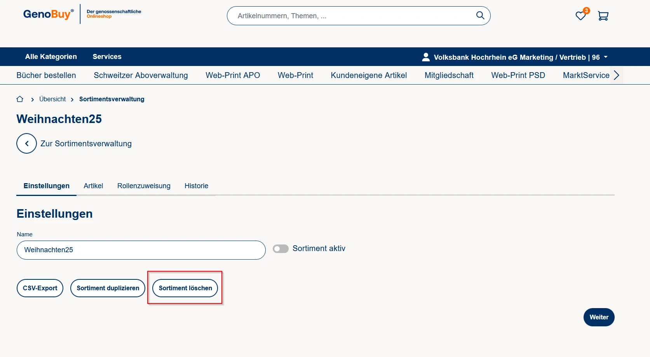Click the Sortiment löschen button
The width and height of the screenshot is (650, 357).
pos(185,288)
